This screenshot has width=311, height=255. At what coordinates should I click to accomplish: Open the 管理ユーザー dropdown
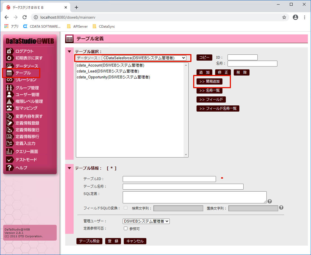tap(146, 221)
